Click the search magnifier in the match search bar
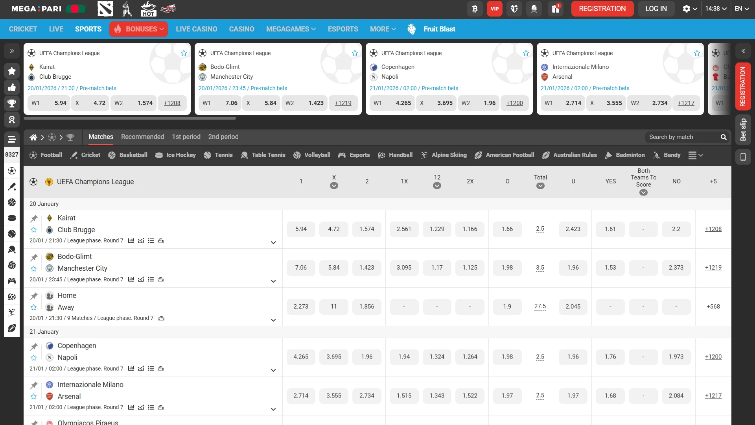Screen dimensions: 755x425 pyautogui.click(x=724, y=137)
